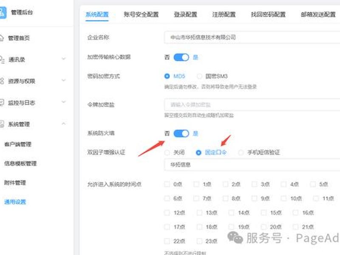
Task: Check the 18点 time checkbox
Action: click(199, 227)
